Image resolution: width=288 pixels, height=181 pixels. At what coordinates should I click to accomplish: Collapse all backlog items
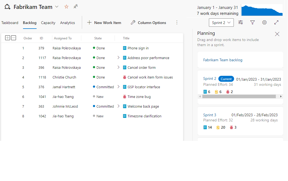[14, 38]
